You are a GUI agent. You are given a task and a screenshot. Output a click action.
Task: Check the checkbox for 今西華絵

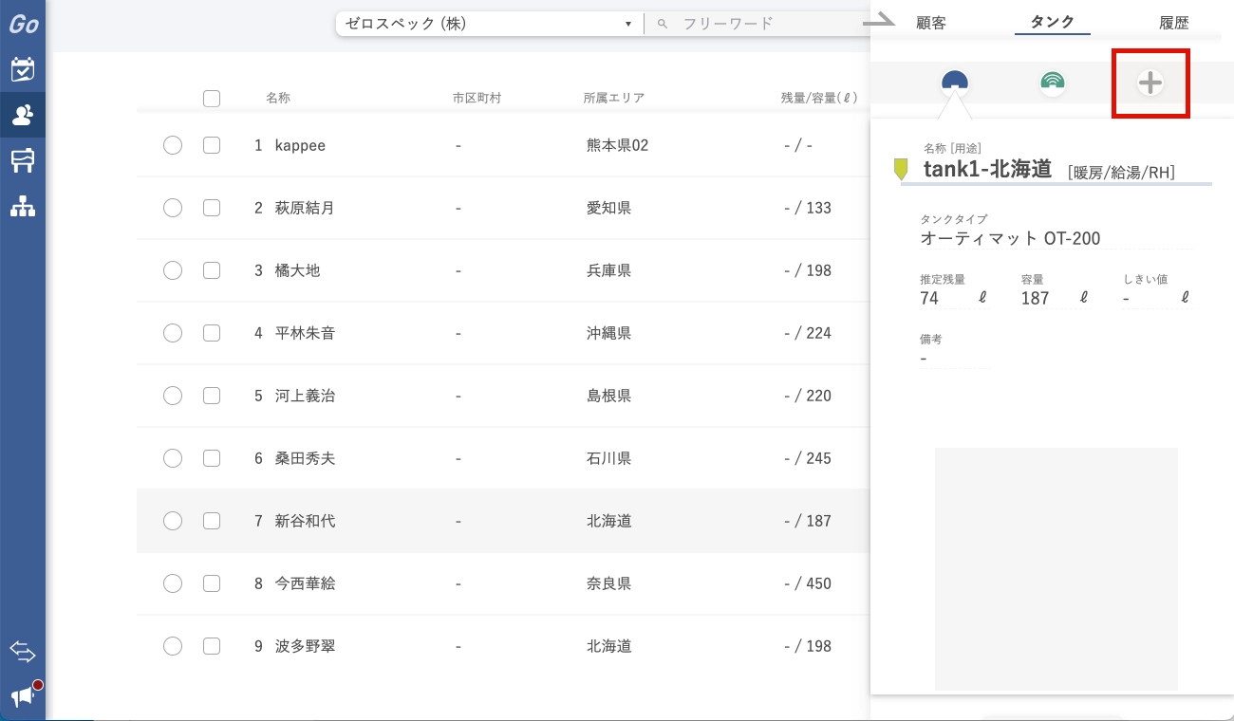tap(212, 583)
